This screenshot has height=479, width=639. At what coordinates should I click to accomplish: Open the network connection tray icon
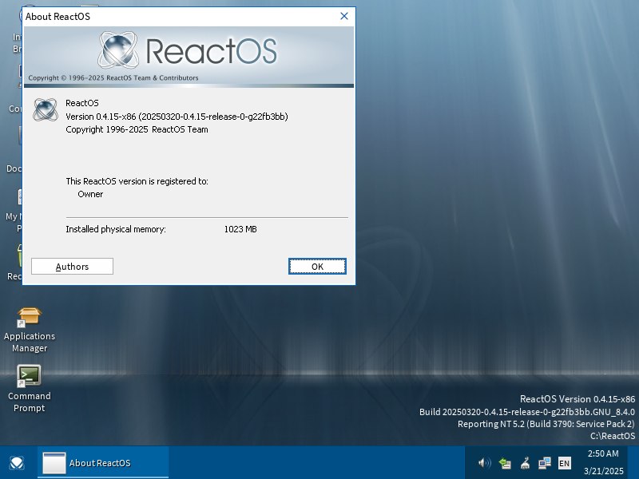pos(505,463)
